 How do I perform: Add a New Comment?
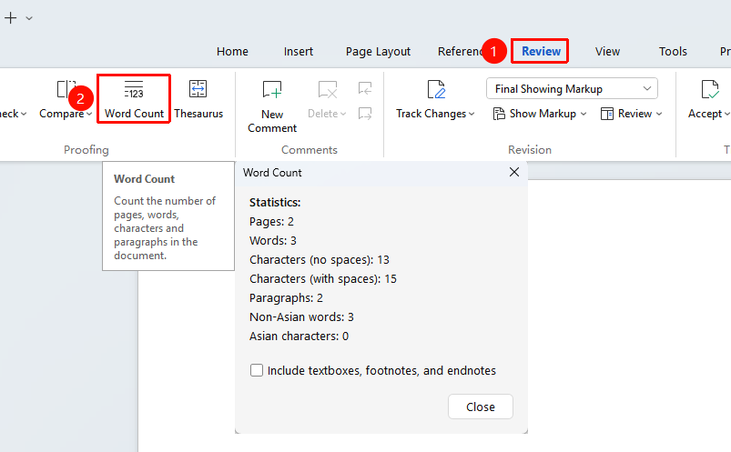pos(272,106)
